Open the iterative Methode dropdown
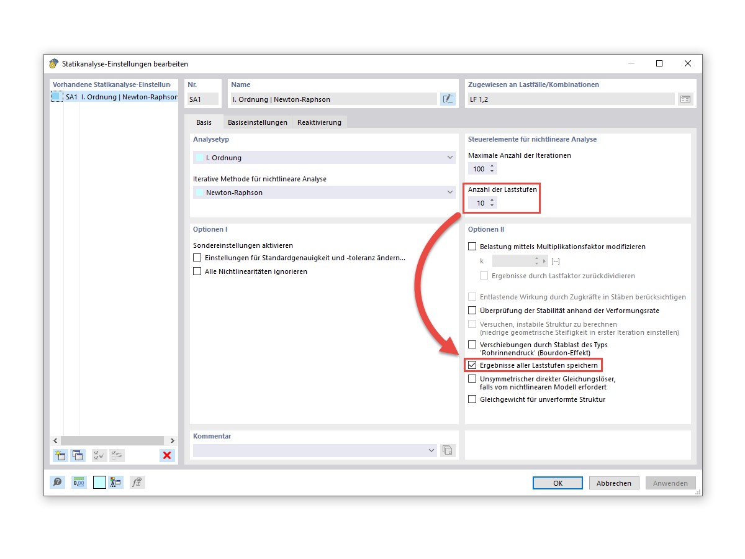 click(449, 193)
